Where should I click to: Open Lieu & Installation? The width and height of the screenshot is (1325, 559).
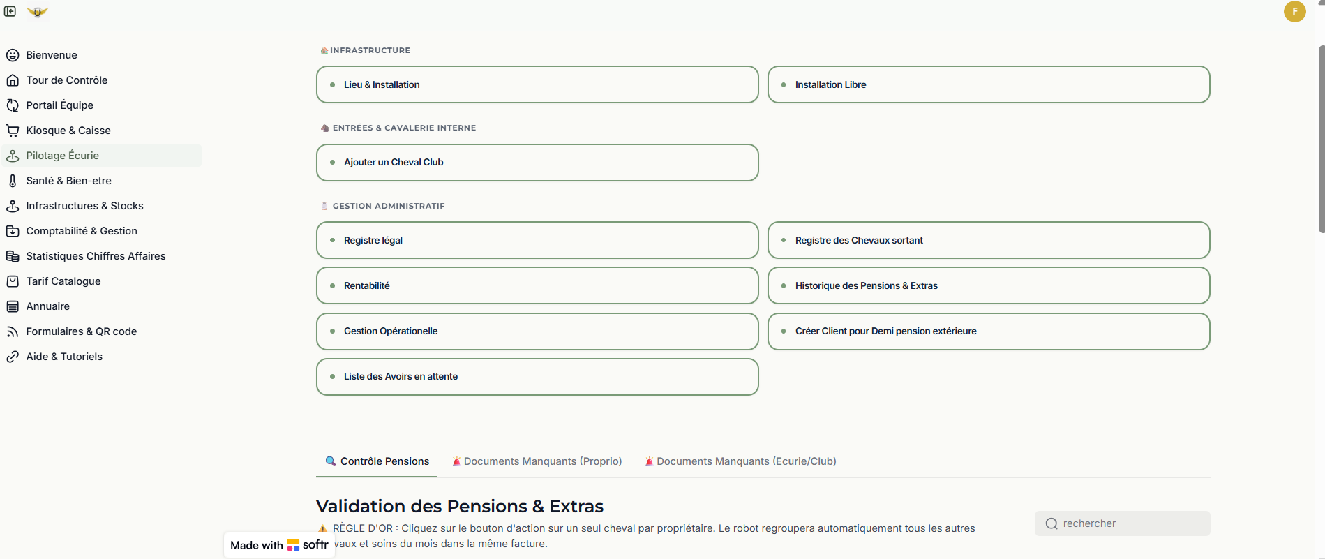(x=537, y=84)
